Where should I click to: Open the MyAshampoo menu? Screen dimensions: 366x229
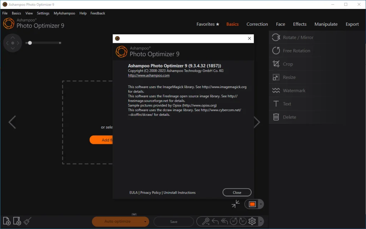pos(64,13)
